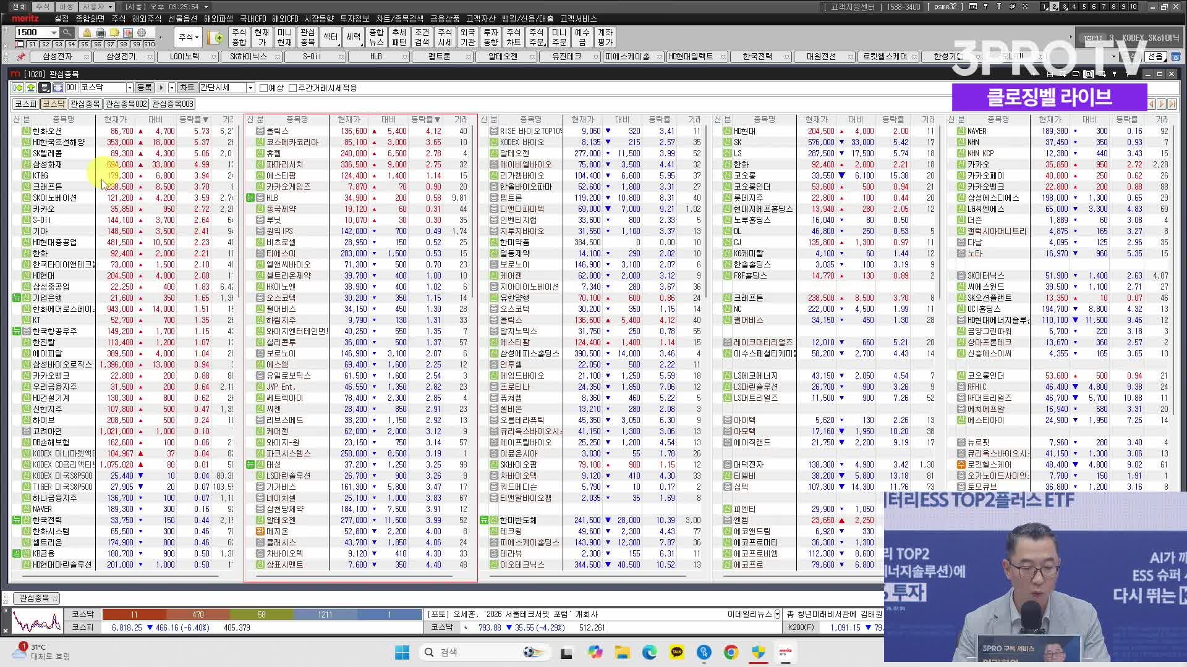The width and height of the screenshot is (1187, 667).
Task: Click the red pin icon before 삼성전자
Action: pyautogui.click(x=21, y=57)
